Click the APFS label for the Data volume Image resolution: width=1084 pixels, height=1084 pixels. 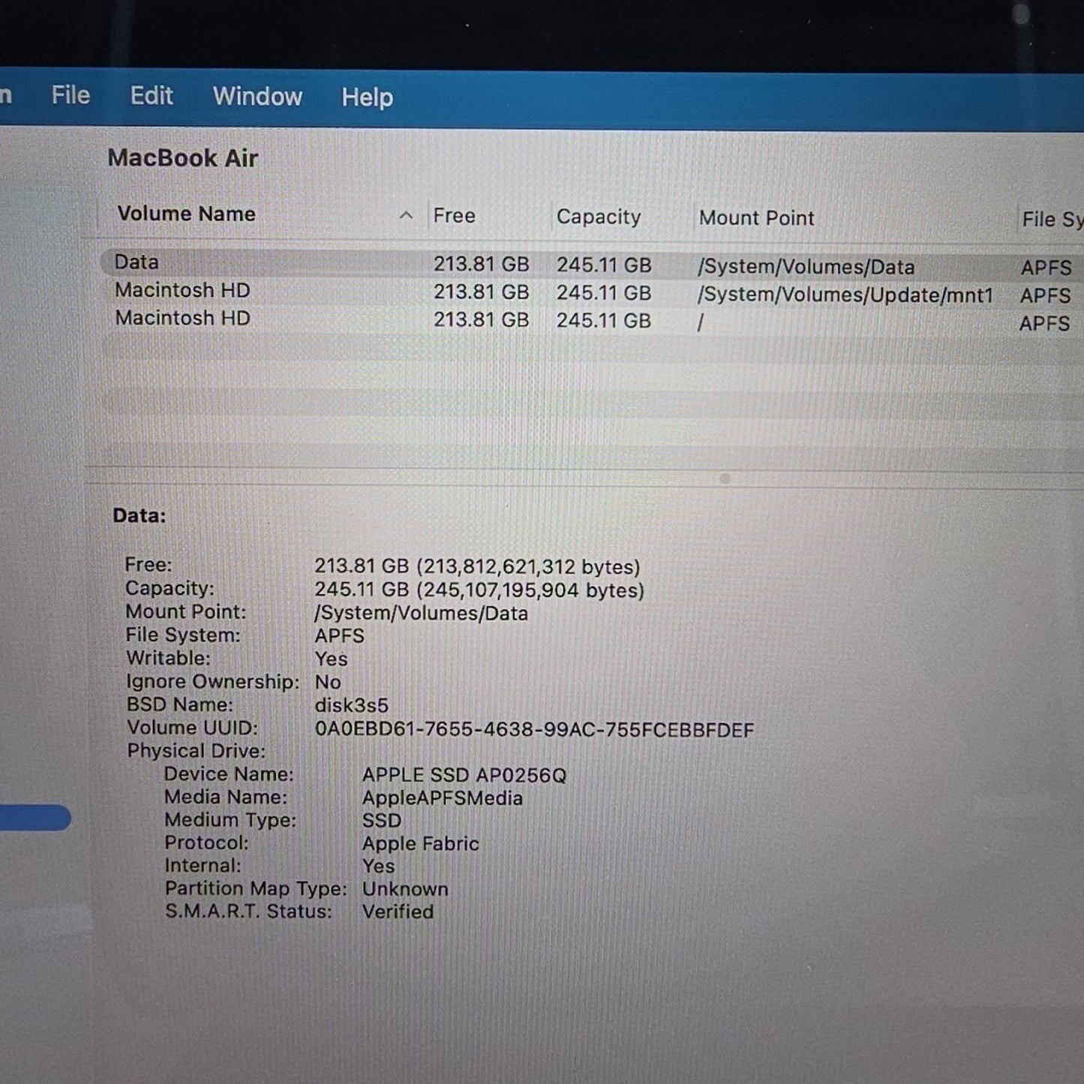click(1046, 268)
